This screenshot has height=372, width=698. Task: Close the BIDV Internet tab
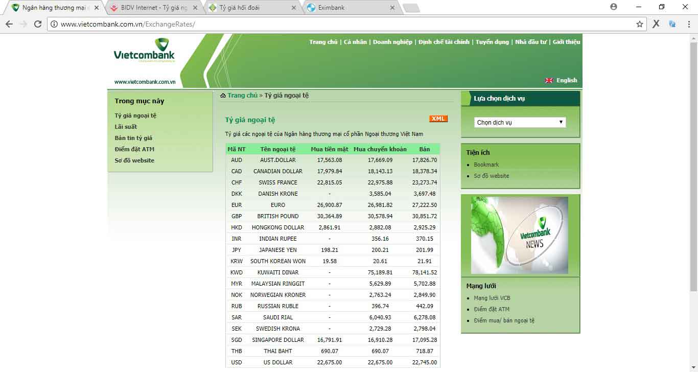[195, 8]
